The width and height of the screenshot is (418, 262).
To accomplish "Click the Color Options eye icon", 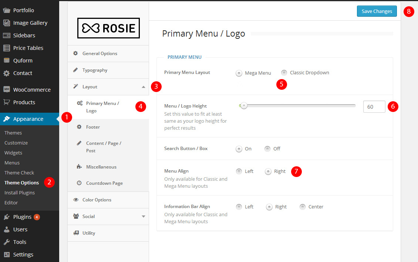I will coord(76,200).
